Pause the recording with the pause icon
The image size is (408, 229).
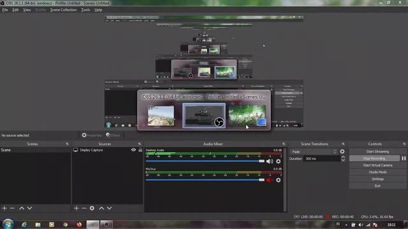[x=404, y=158]
